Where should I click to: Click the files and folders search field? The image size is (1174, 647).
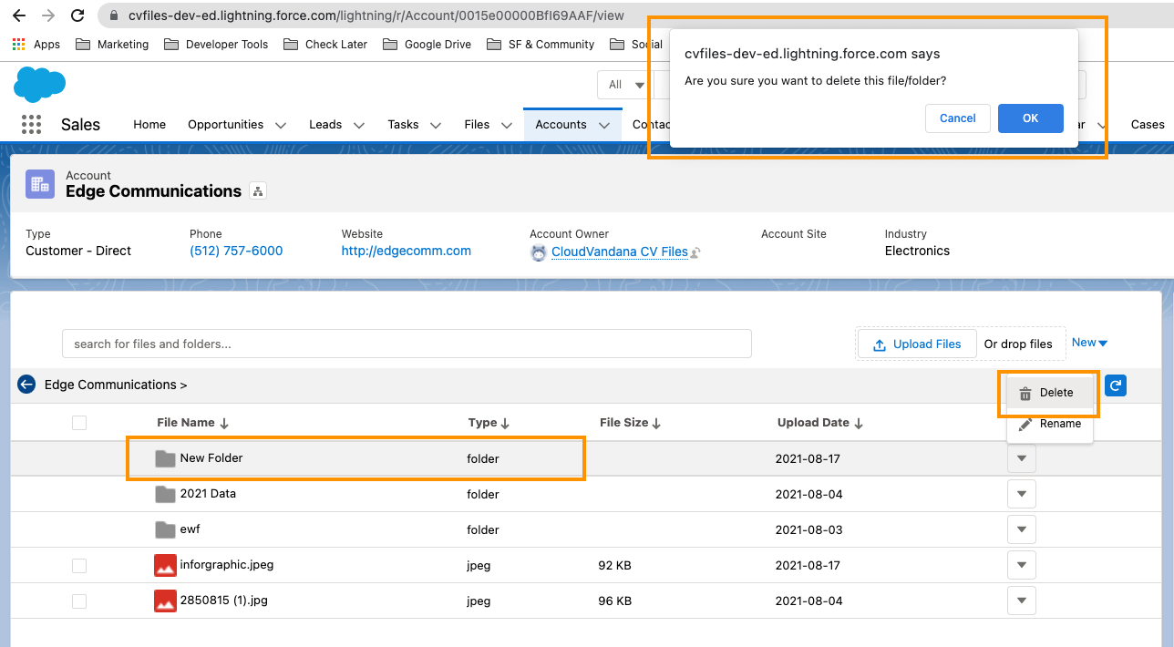click(407, 344)
